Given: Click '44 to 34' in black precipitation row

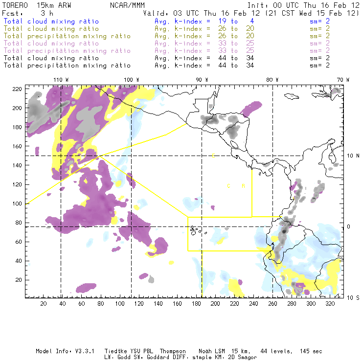Looking at the screenshot, I should 236,66.
